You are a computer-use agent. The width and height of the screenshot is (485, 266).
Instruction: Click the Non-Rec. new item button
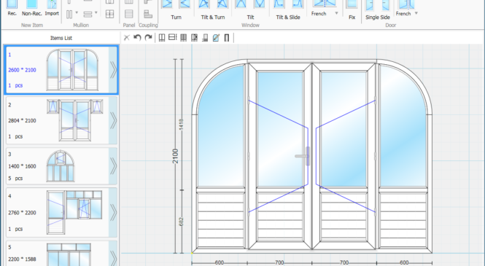point(31,8)
